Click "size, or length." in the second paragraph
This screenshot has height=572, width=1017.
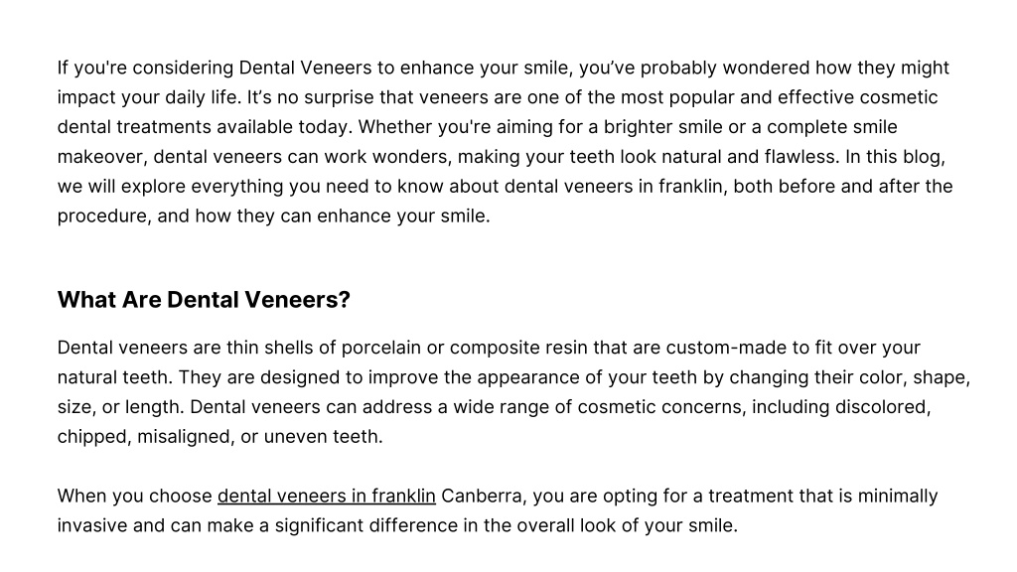tap(120, 407)
